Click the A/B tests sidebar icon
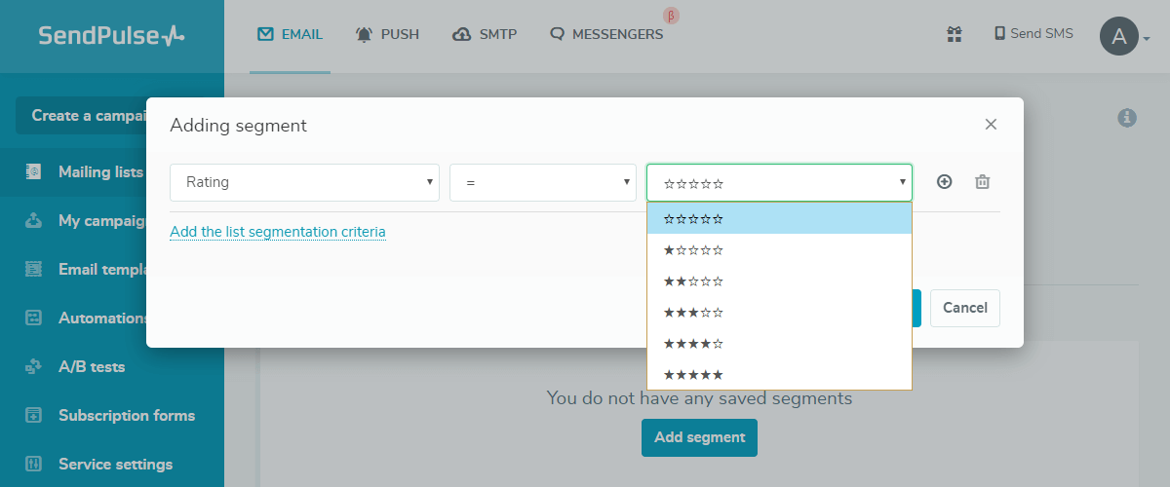The image size is (1170, 487). click(34, 367)
